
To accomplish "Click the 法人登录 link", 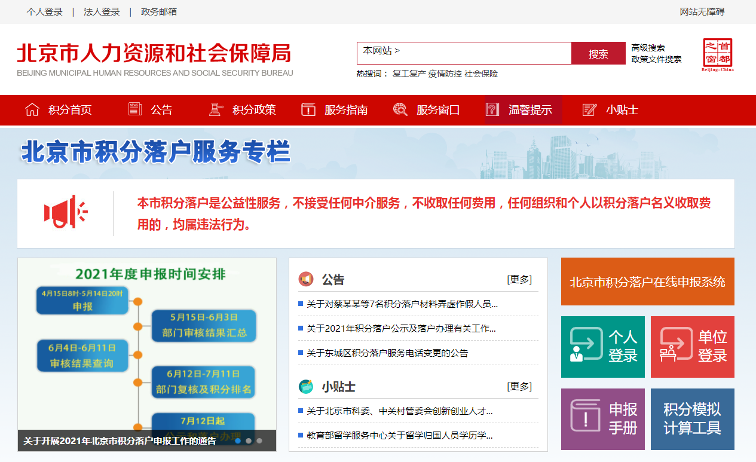I will 102,12.
